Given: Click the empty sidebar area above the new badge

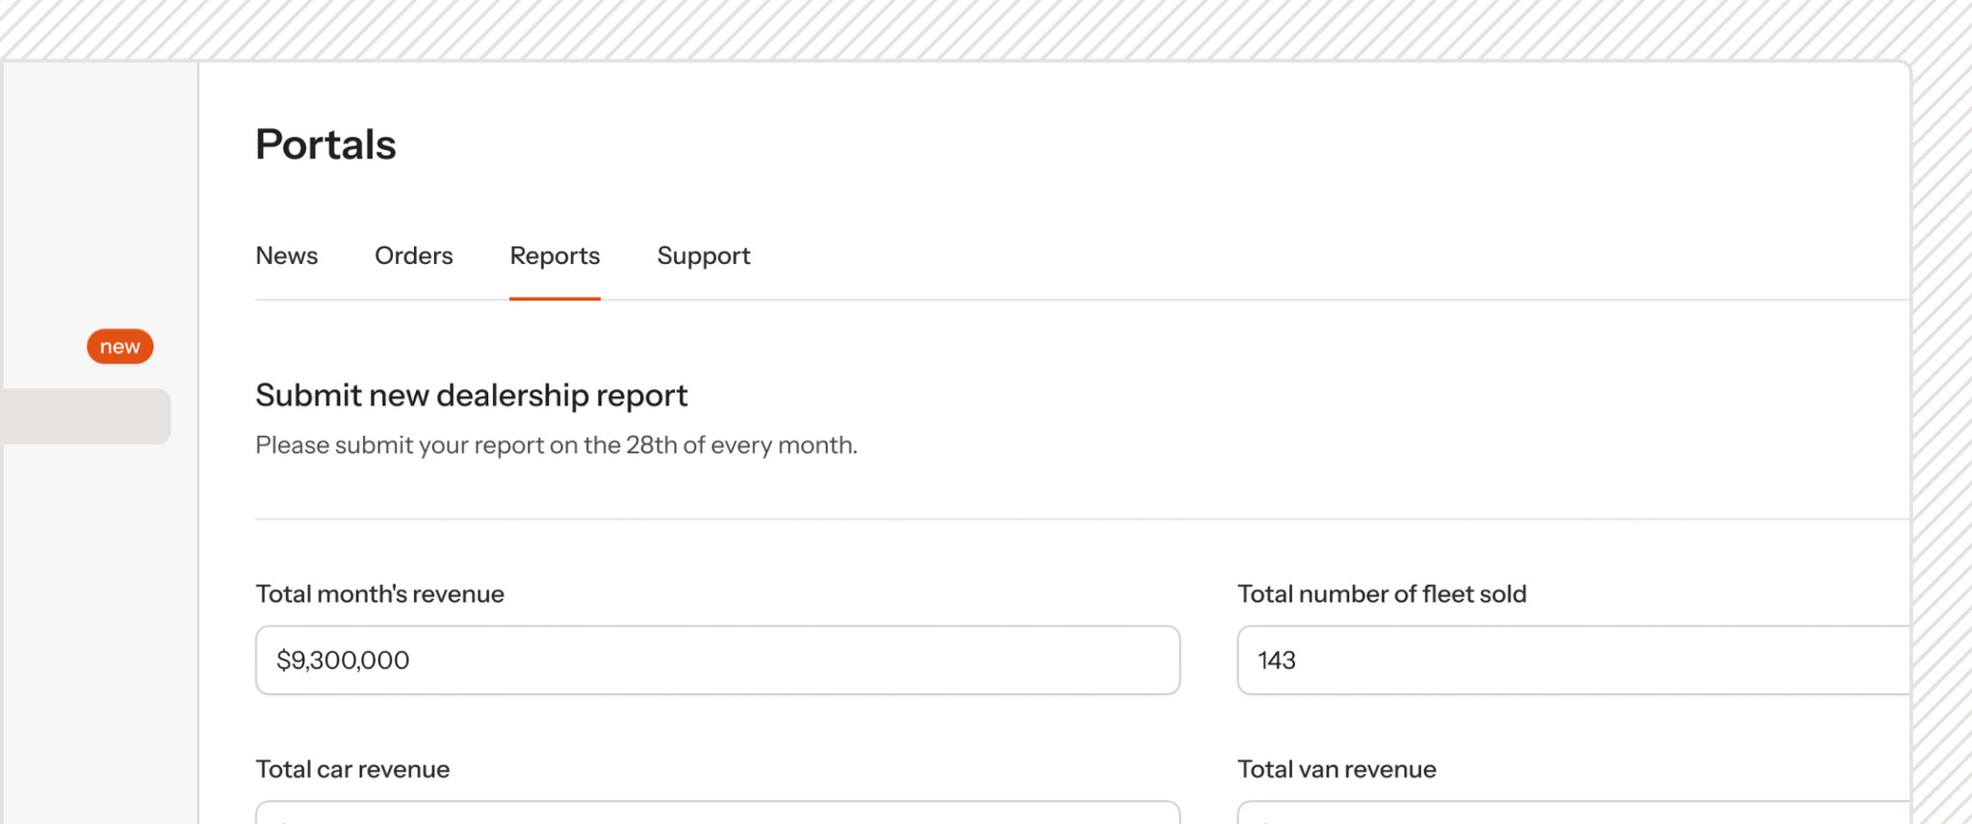Looking at the screenshot, I should [99, 193].
